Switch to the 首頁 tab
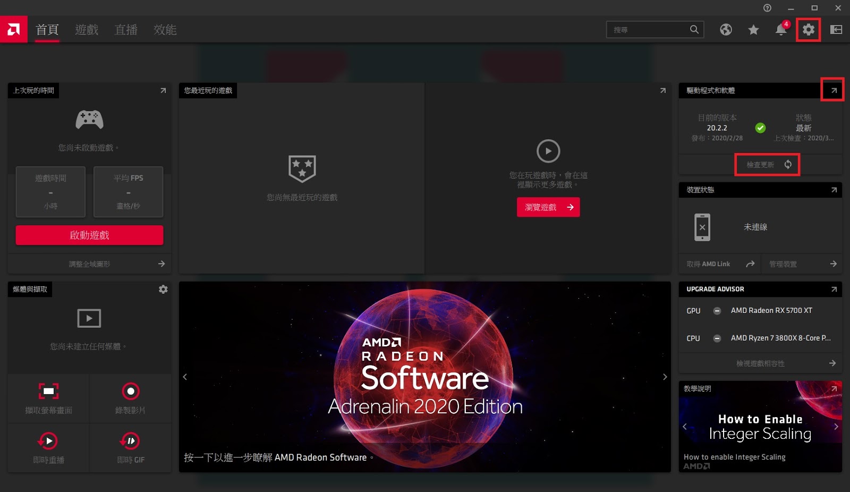850x492 pixels. [47, 30]
